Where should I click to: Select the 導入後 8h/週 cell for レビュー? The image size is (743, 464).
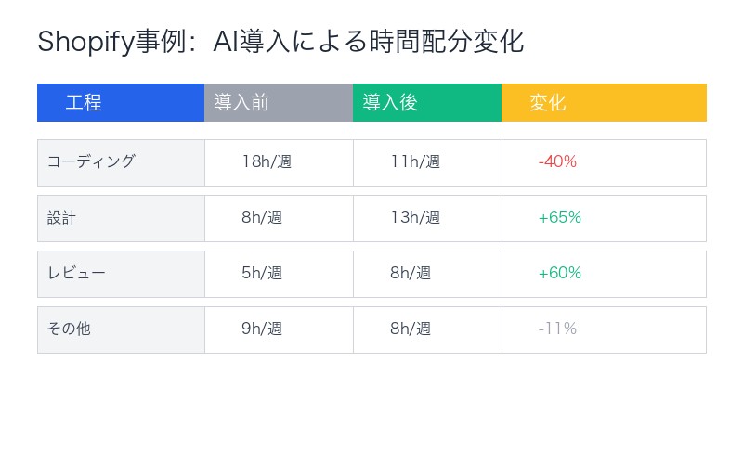(x=427, y=274)
